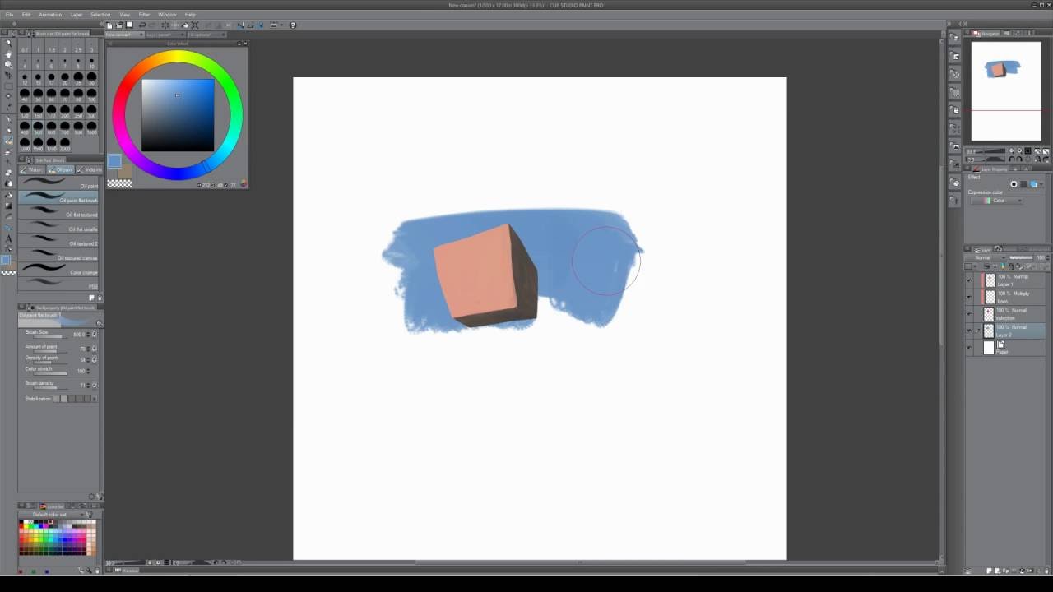
Task: Select the Eyedropper tool
Action: pyautogui.click(x=9, y=108)
